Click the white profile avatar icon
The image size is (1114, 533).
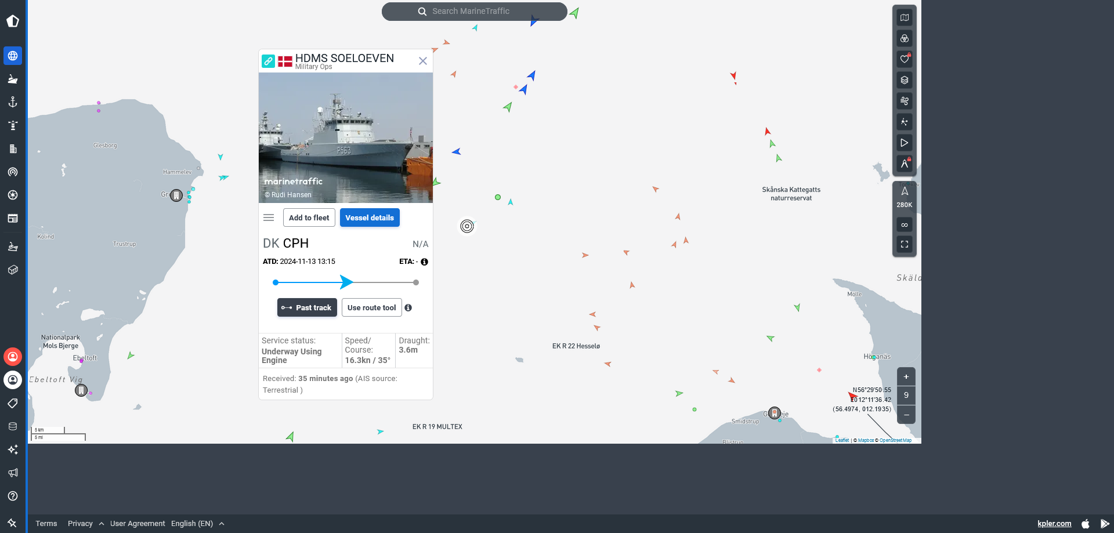(13, 380)
